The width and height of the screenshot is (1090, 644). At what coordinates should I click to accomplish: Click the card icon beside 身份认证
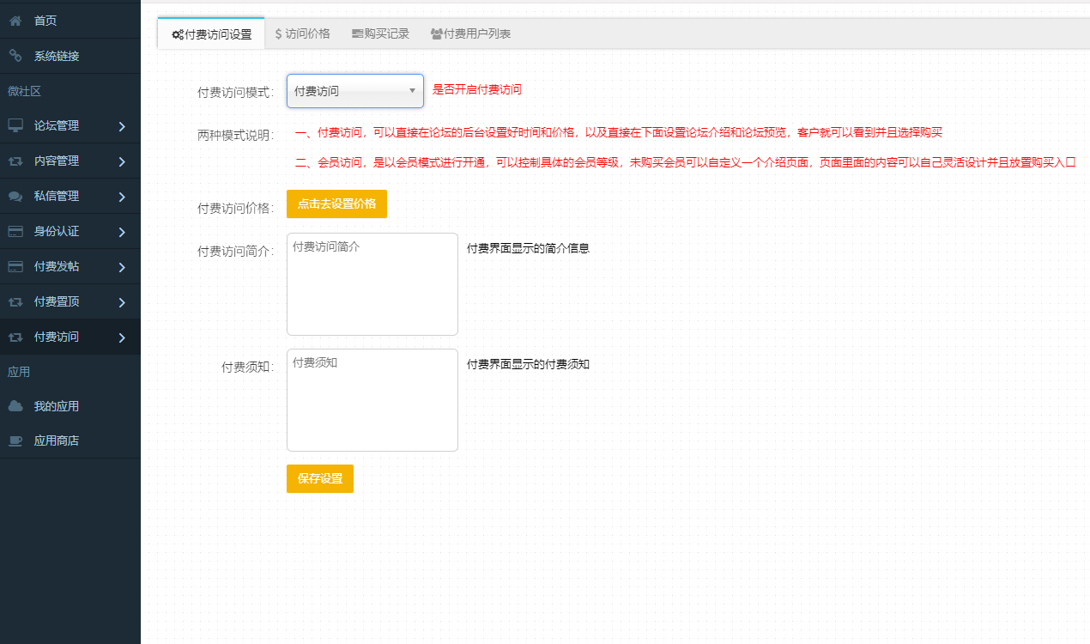pyautogui.click(x=15, y=231)
